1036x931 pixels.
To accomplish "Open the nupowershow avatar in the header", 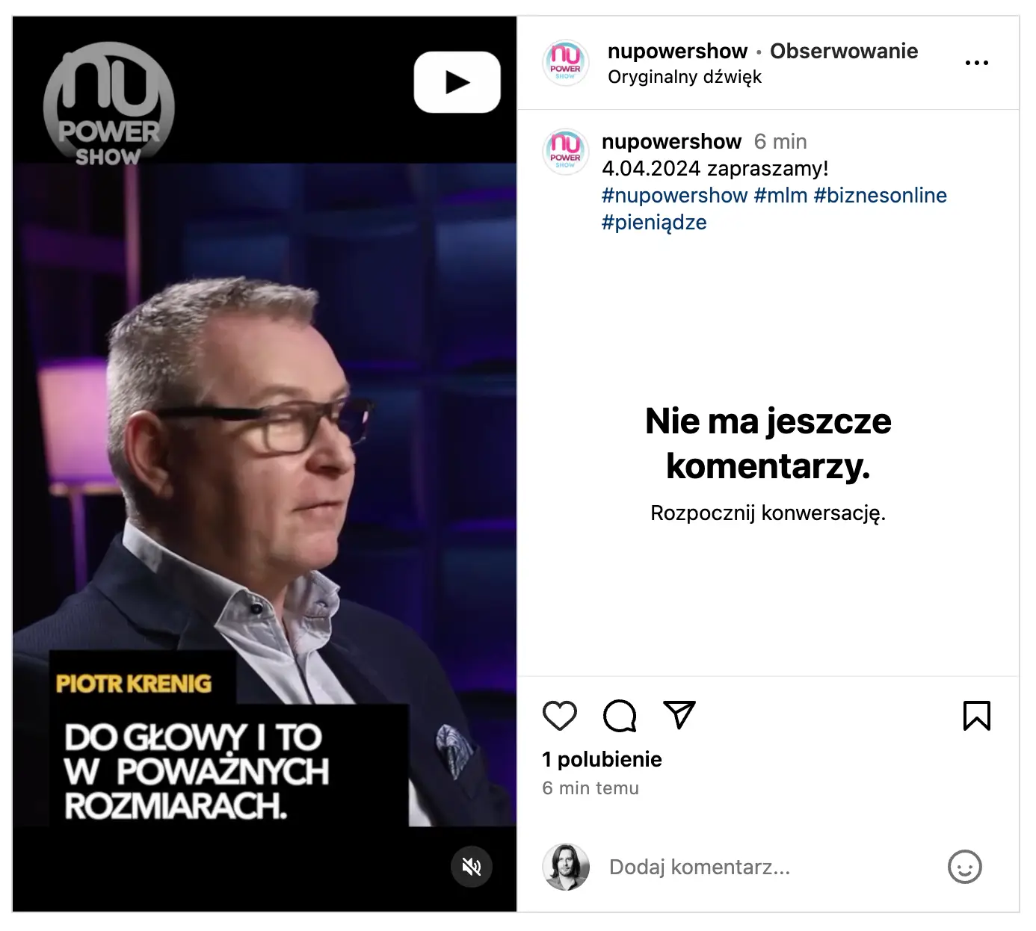I will (x=565, y=63).
